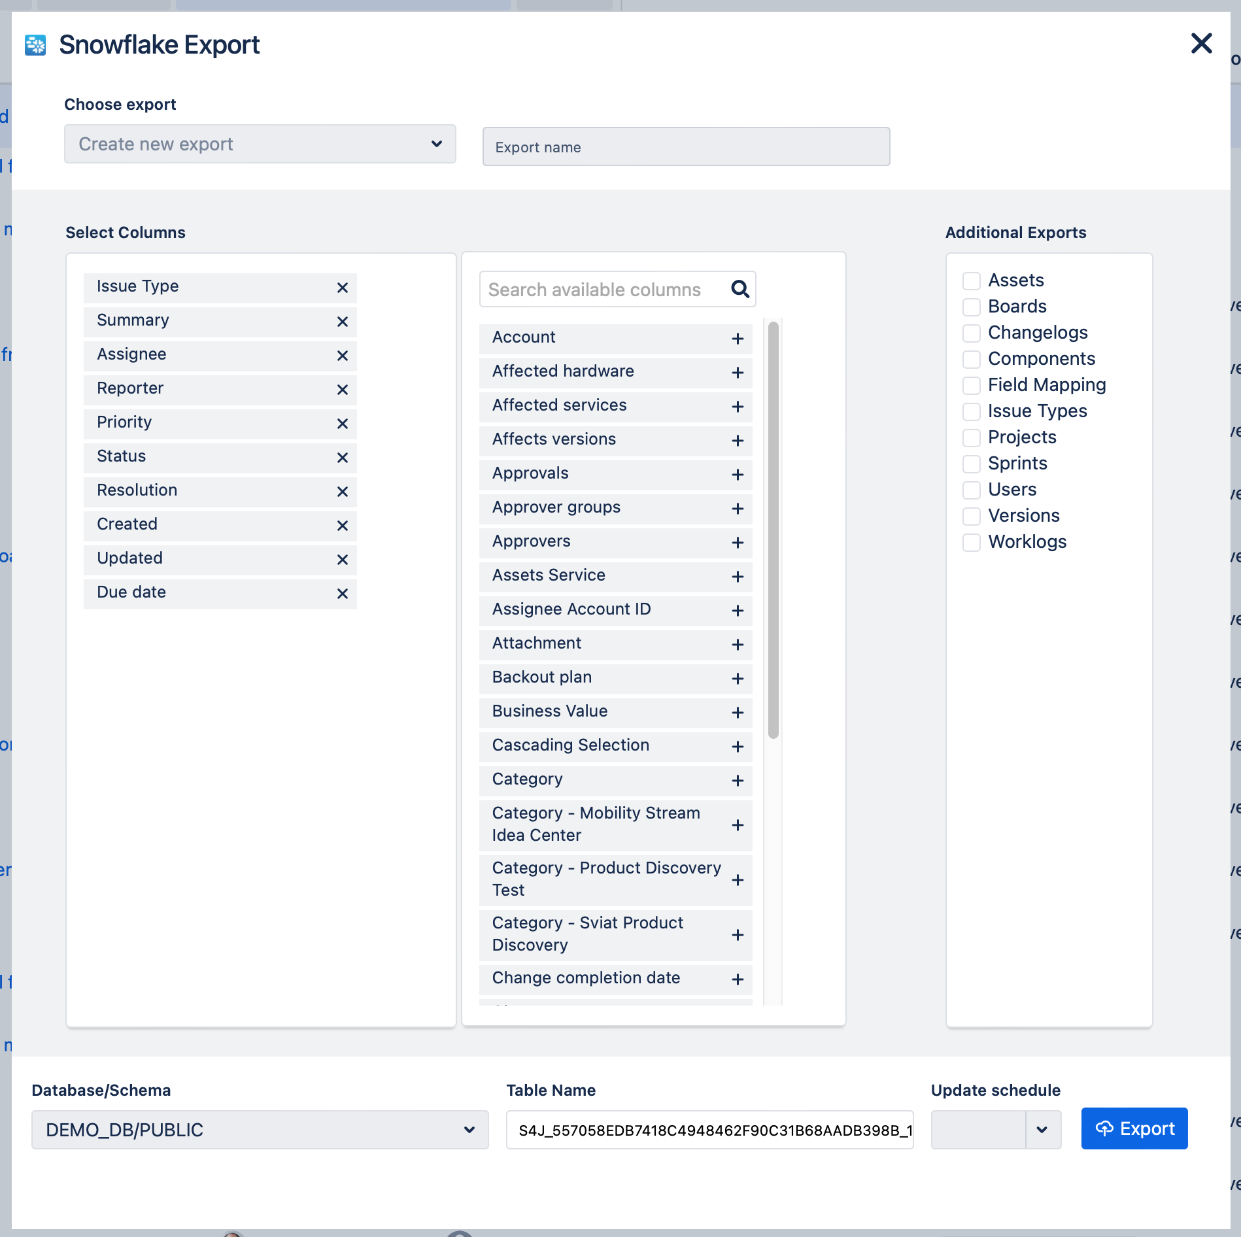Screen dimensions: 1241x1237
Task: Add the Business Value column
Action: coord(738,713)
